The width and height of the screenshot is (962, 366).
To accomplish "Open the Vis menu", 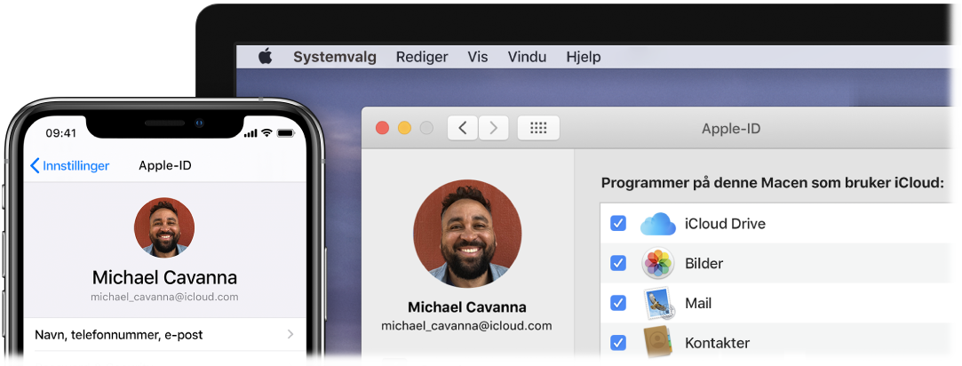I will click(x=478, y=58).
